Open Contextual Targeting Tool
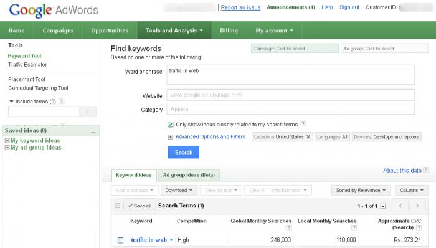This screenshot has height=248, width=436. pos(38,88)
